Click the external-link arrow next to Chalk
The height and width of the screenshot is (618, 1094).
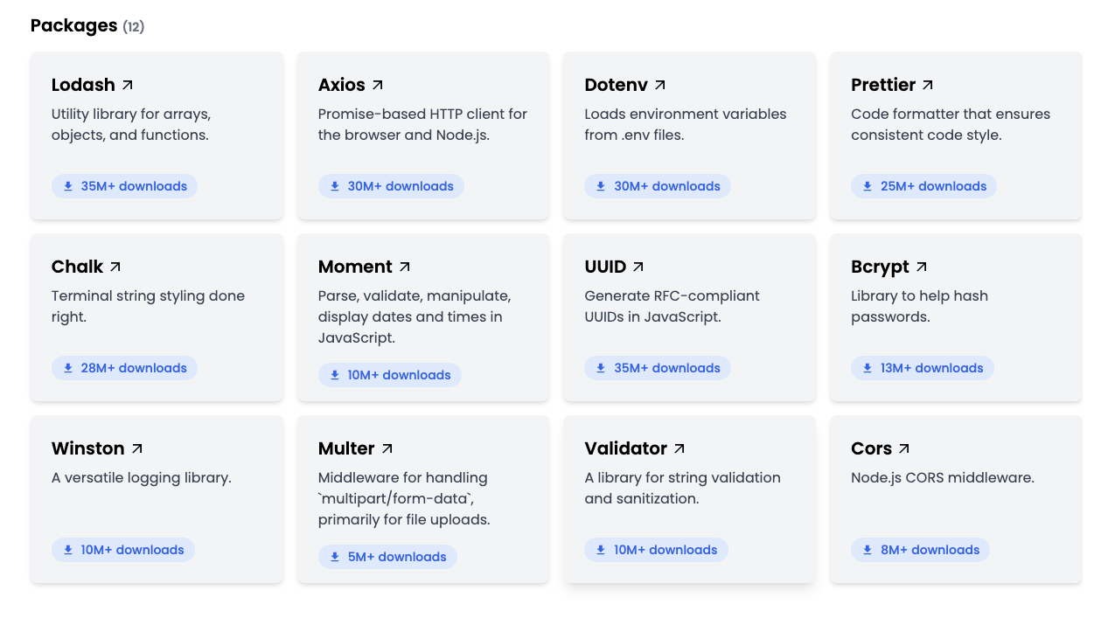pyautogui.click(x=115, y=267)
